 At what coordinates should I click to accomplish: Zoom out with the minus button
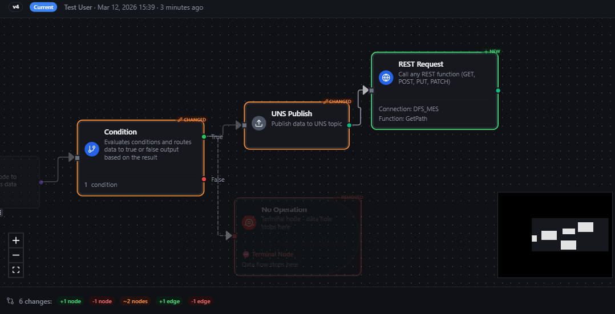[16, 255]
